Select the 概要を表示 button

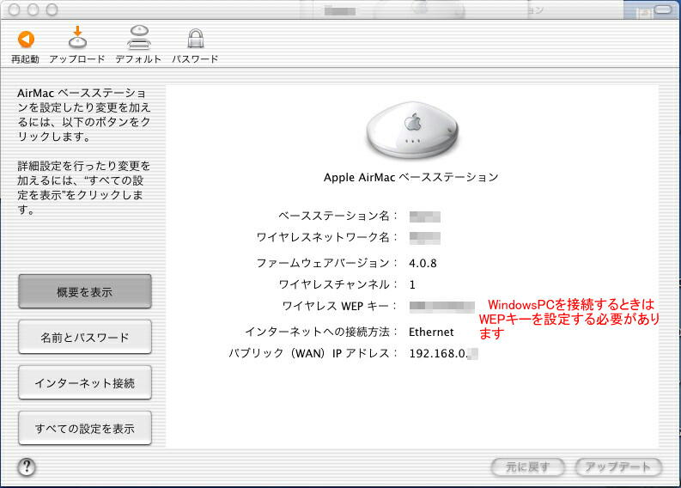(85, 291)
